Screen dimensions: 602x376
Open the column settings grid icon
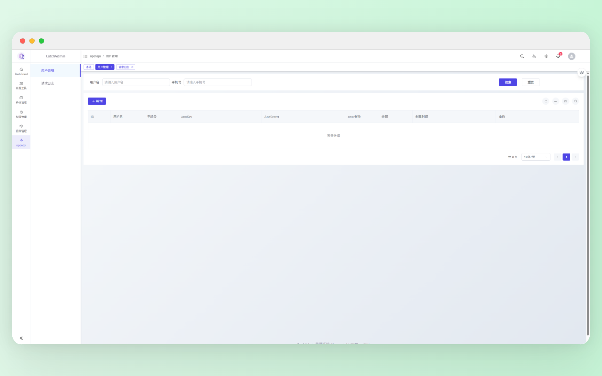565,101
